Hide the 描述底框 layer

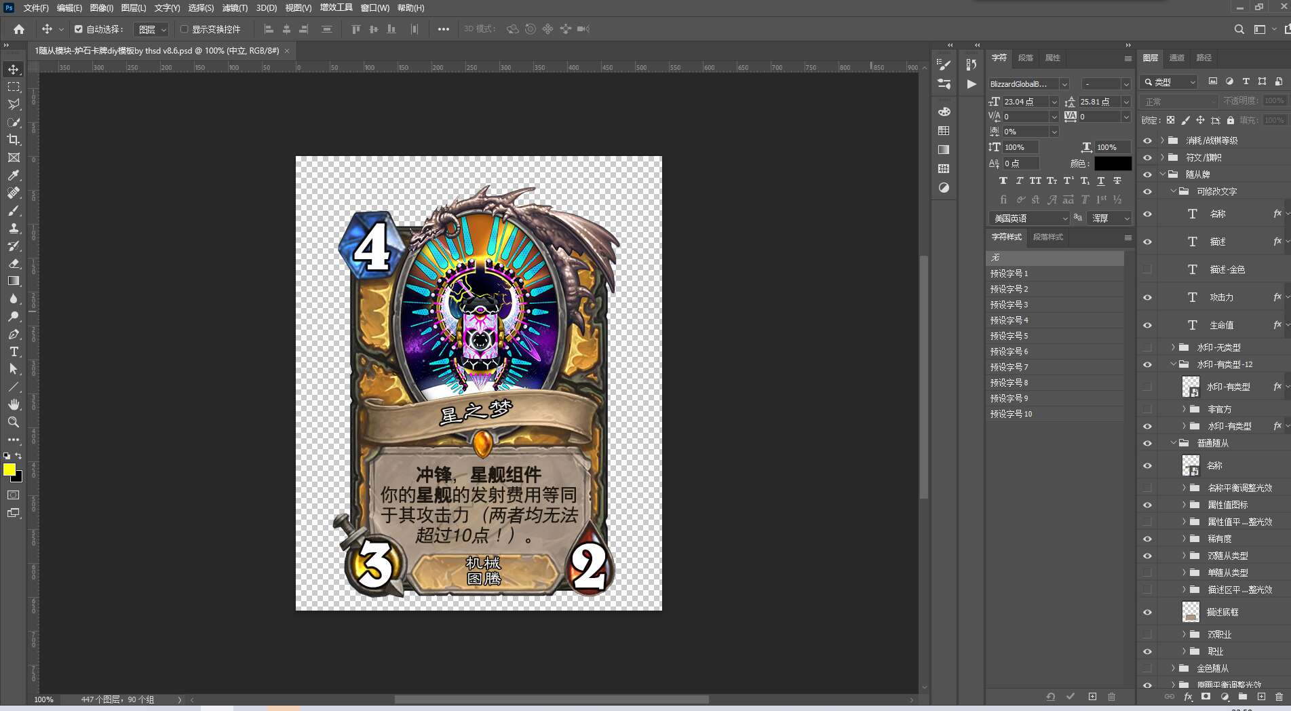[1147, 612]
